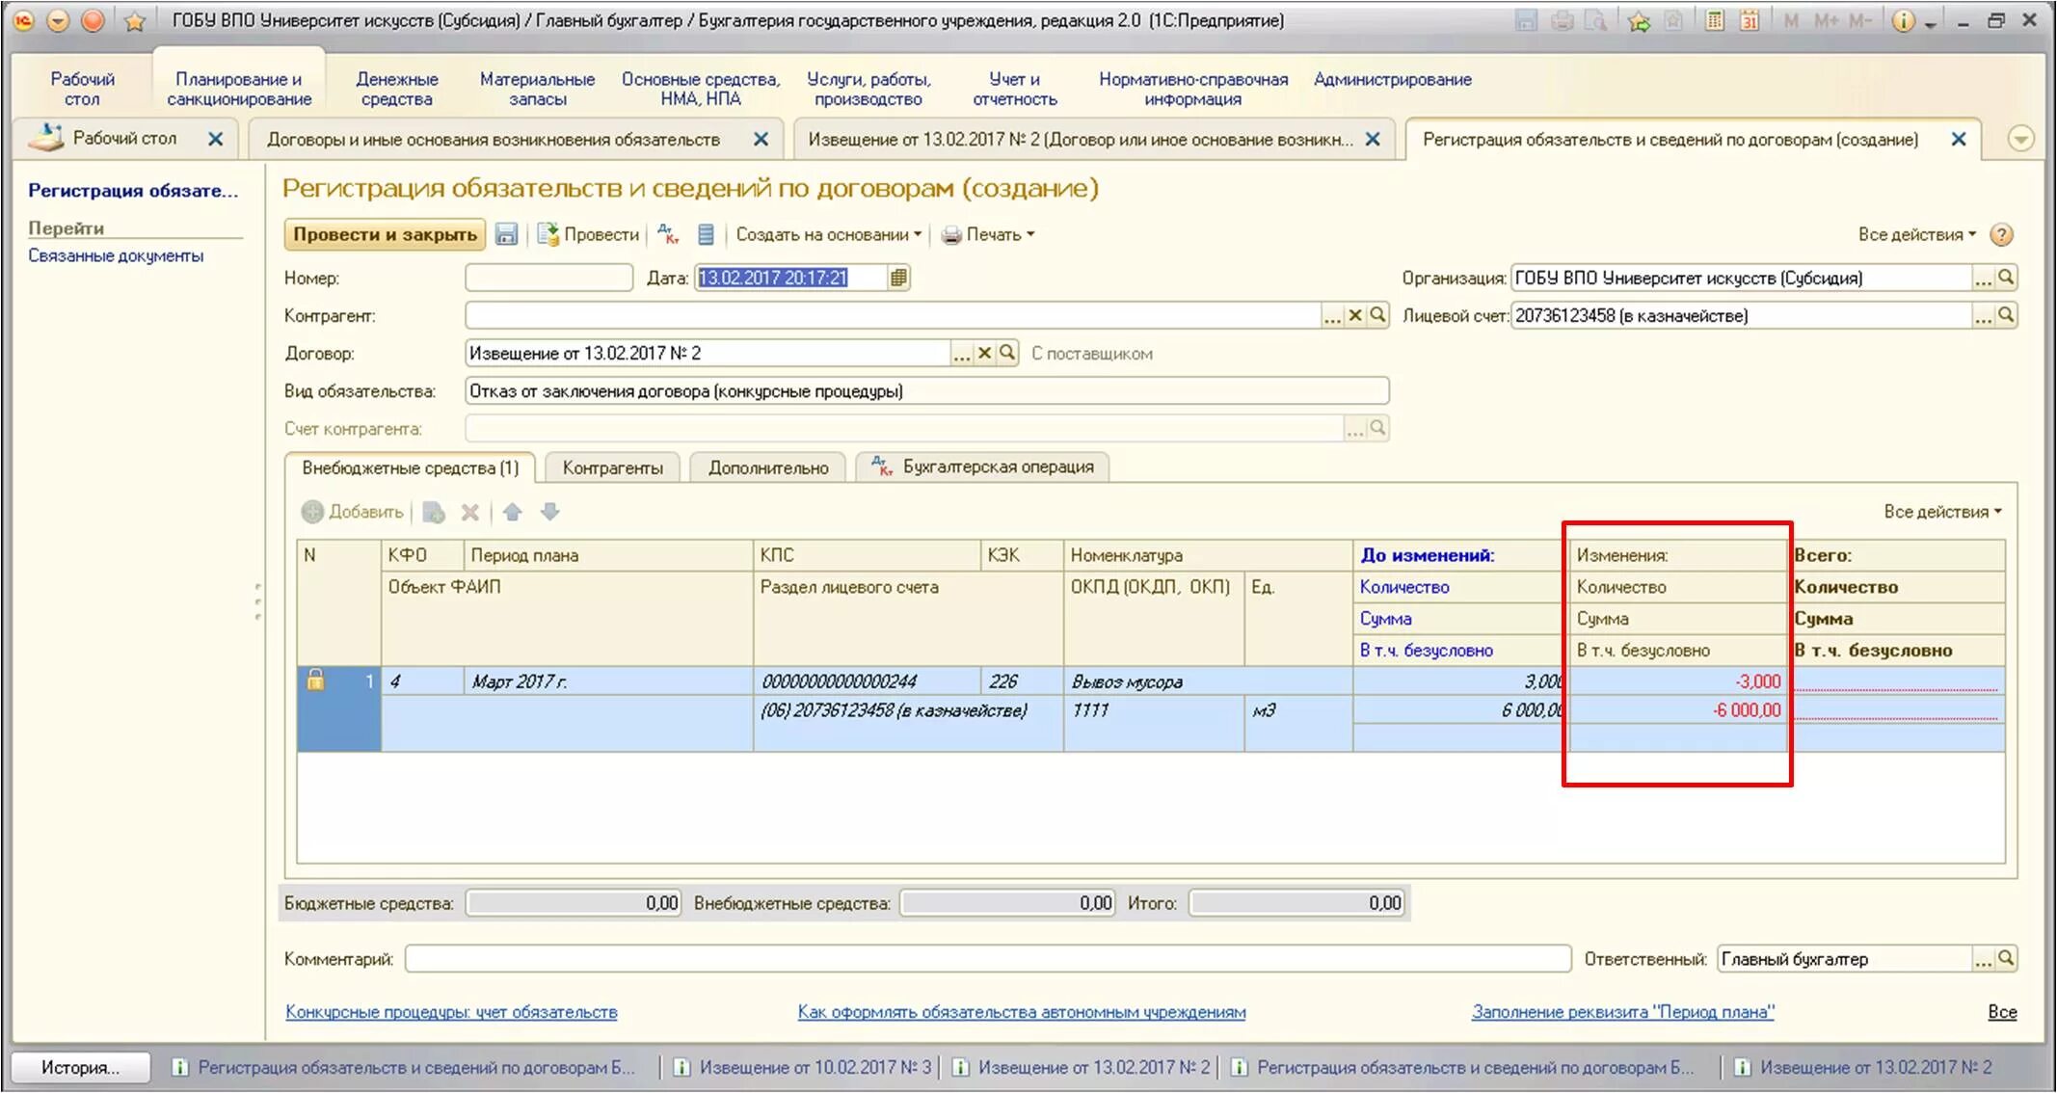Select the Вывоз мусора nomenclature cell
The image size is (2057, 1093).
coord(1208,681)
